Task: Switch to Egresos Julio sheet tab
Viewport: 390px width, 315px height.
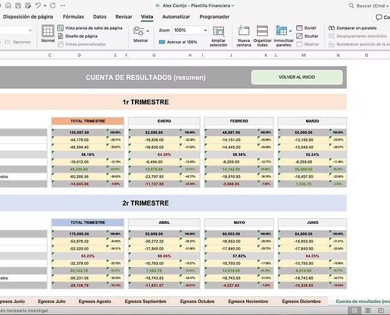Action: pyautogui.click(x=52, y=301)
